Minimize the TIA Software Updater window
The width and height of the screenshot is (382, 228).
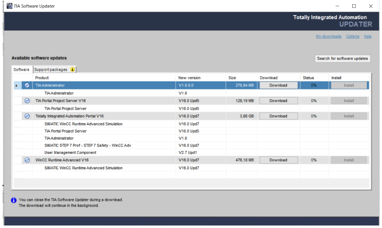(x=337, y=6)
